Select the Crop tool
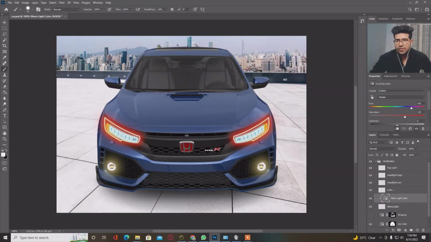The width and height of the screenshot is (431, 242). [x=4, y=46]
